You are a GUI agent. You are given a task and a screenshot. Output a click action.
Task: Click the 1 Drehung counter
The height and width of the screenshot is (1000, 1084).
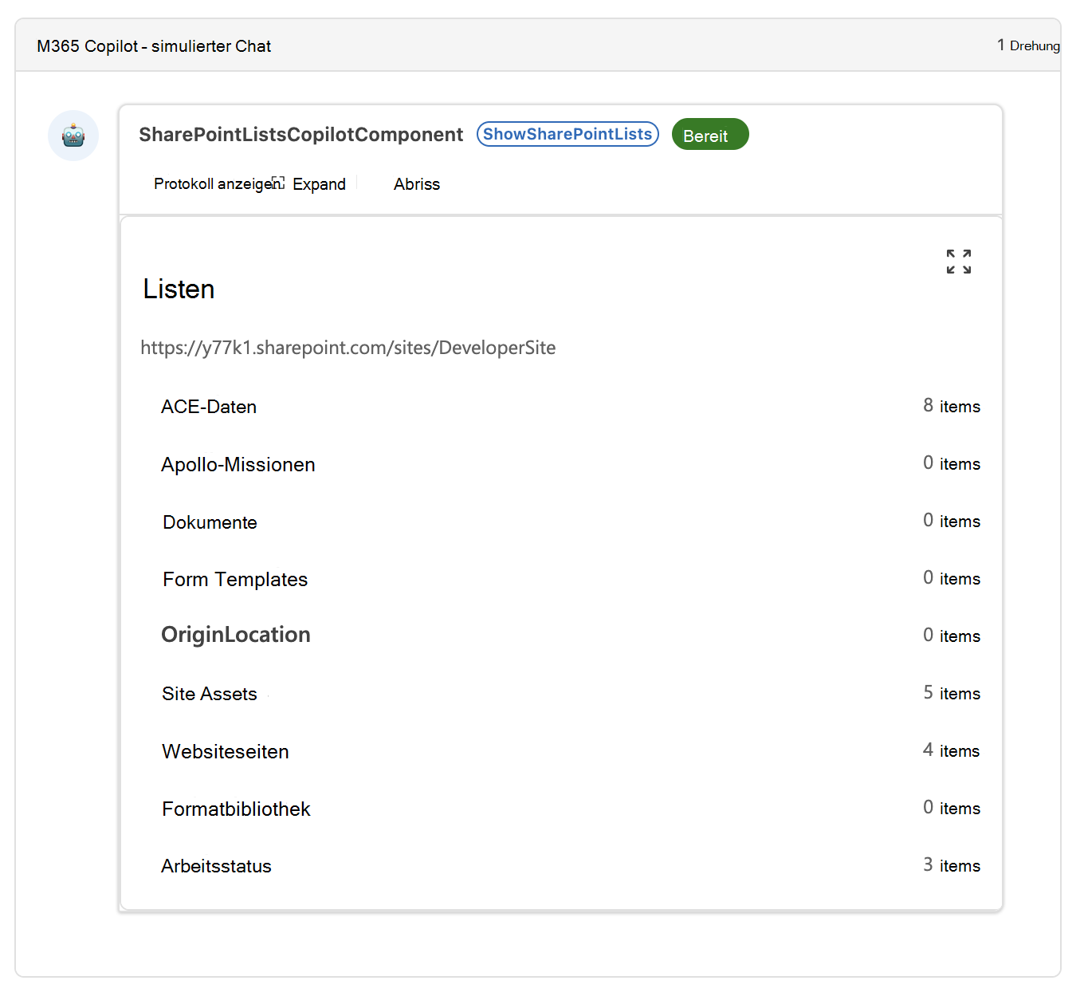click(1028, 45)
